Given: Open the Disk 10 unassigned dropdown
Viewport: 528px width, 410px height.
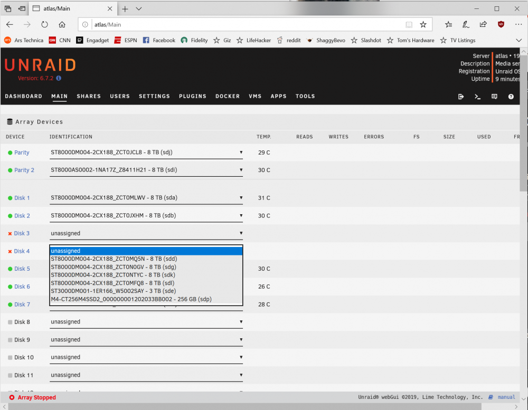Looking at the screenshot, I should (146, 357).
